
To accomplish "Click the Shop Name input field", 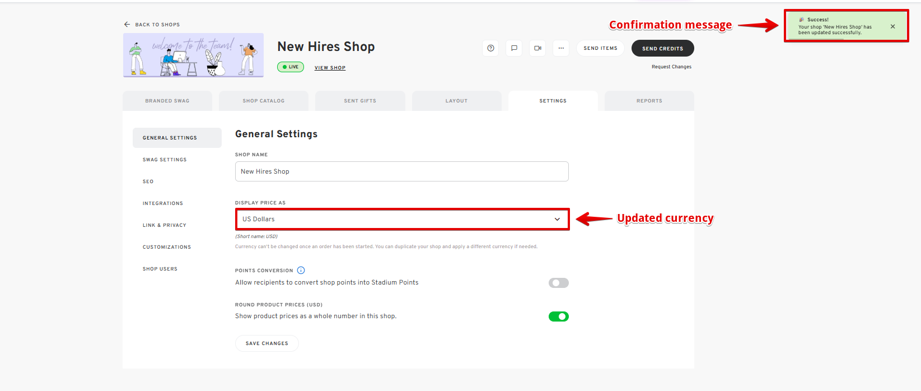I will pos(401,171).
